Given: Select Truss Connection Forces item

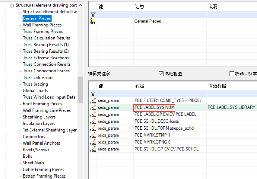Looking at the screenshot, I should click(46, 71).
